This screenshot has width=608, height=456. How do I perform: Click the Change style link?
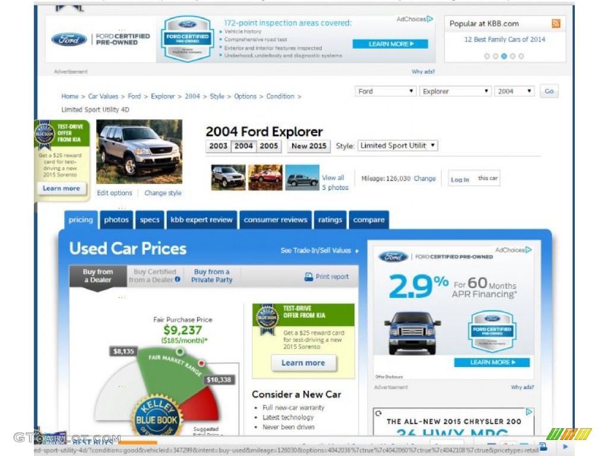pyautogui.click(x=163, y=193)
